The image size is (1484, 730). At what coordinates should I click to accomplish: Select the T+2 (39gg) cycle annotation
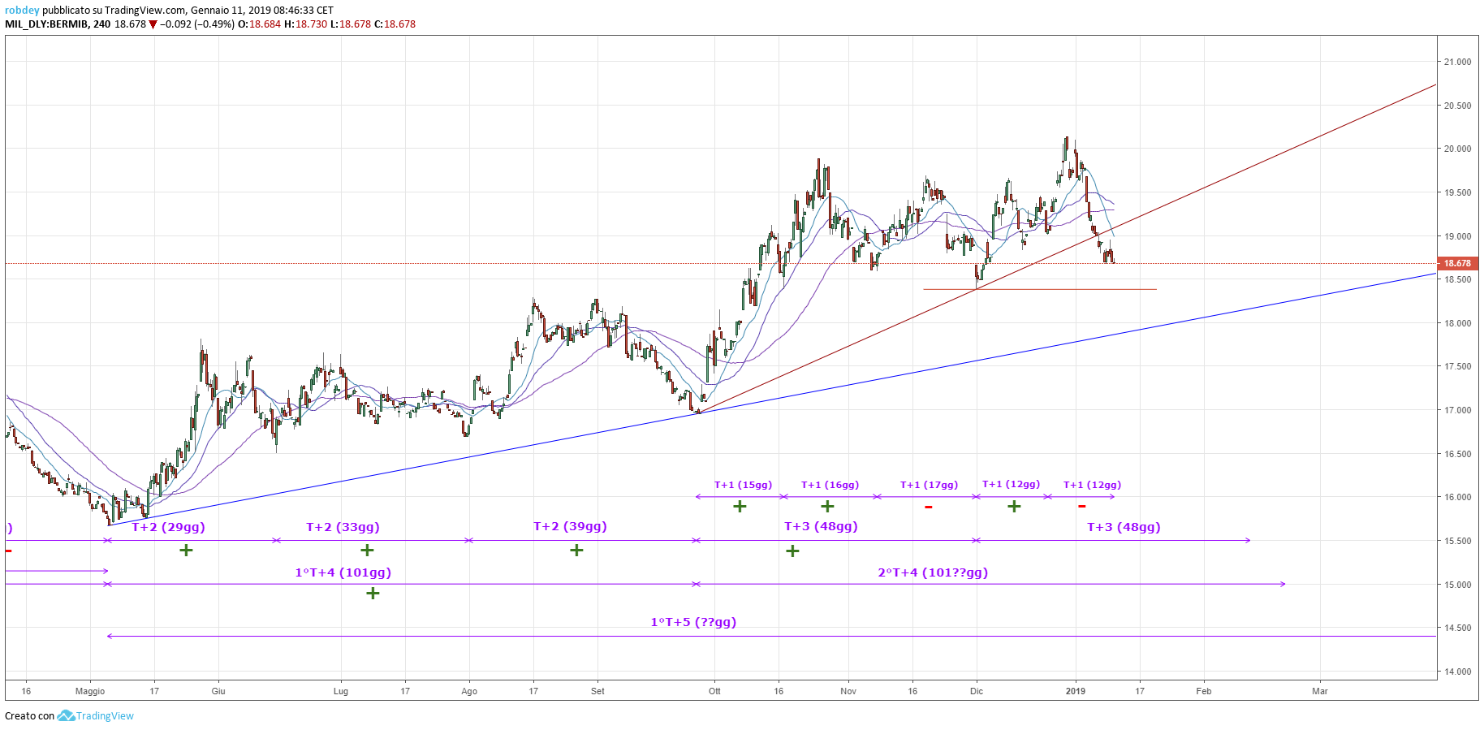[x=570, y=526]
